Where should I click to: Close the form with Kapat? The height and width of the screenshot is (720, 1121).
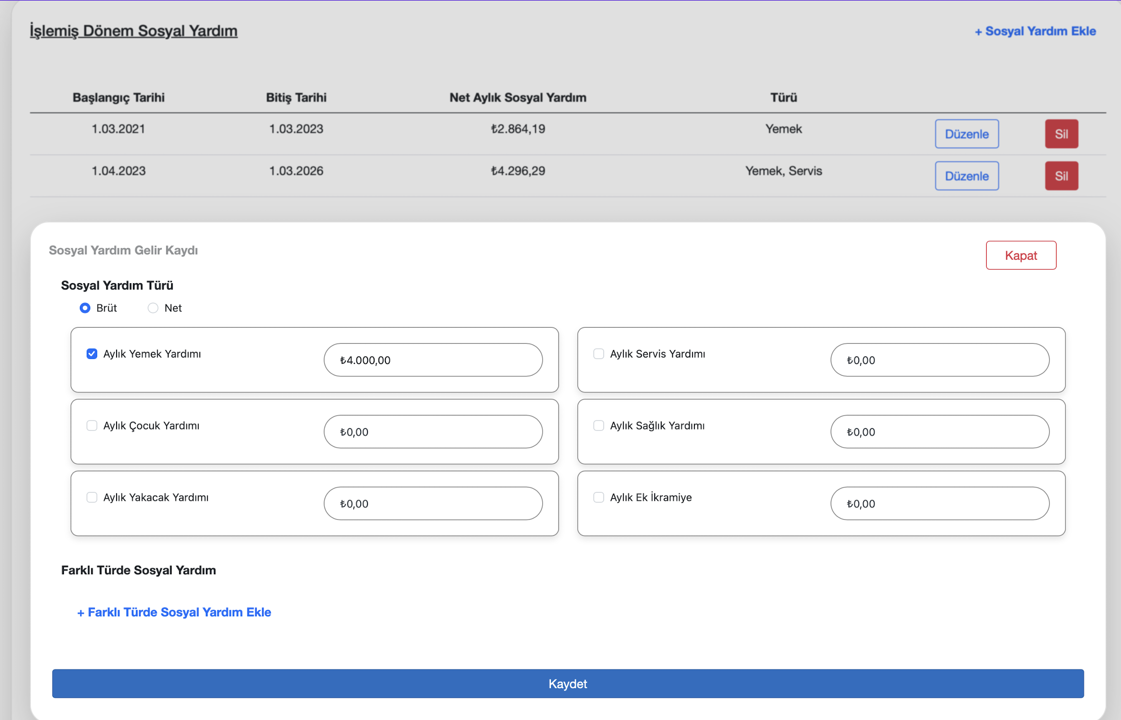click(x=1020, y=255)
